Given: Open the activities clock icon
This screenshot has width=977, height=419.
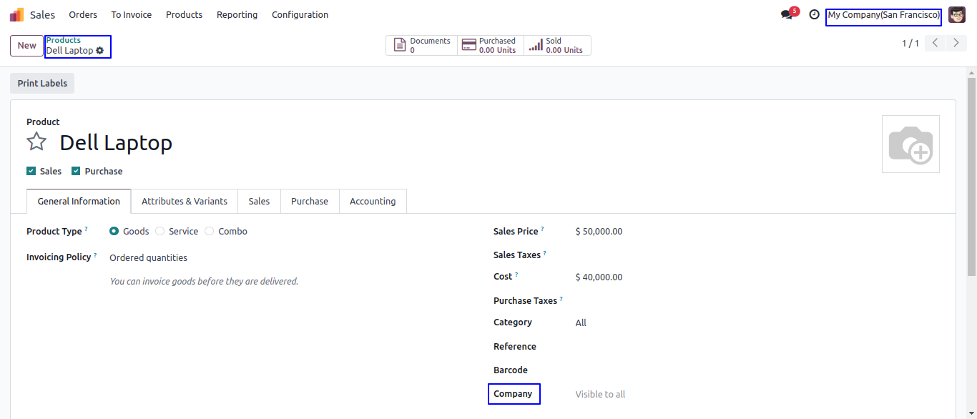Looking at the screenshot, I should click(x=814, y=14).
